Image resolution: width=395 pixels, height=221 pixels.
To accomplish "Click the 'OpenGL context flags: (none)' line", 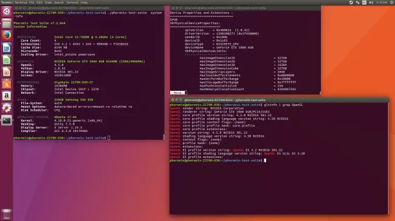I will (x=196, y=140).
